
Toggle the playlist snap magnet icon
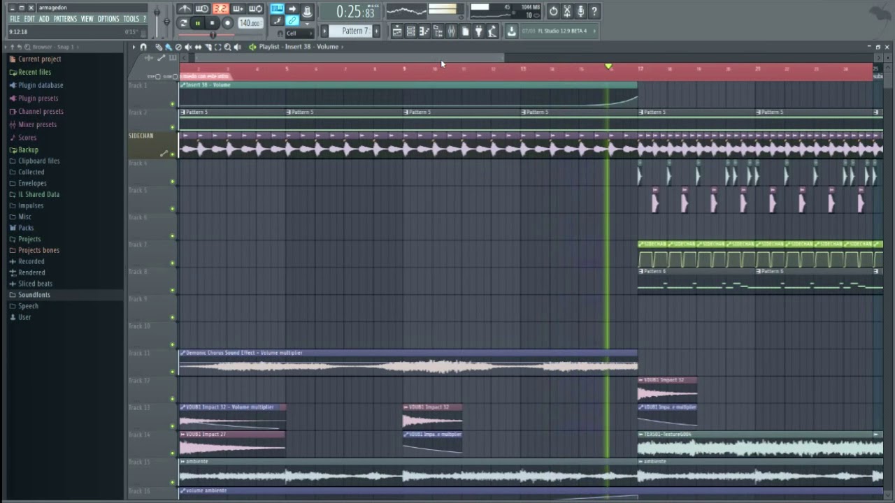[x=143, y=47]
